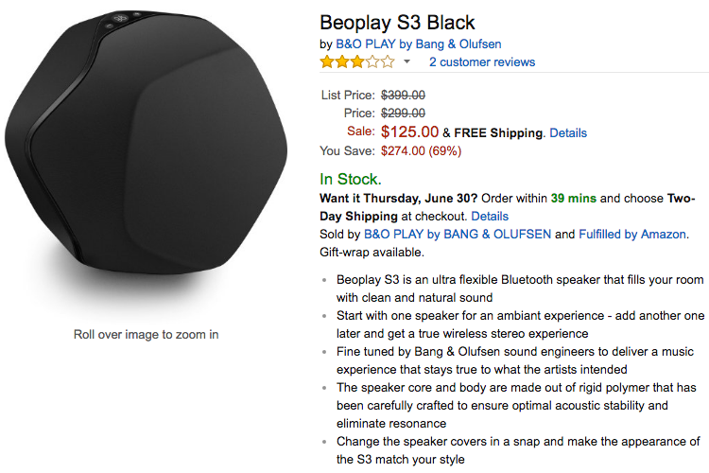The height and width of the screenshot is (473, 709).
Task: Click the You Save $274.00 (69%) amount
Action: (x=421, y=150)
